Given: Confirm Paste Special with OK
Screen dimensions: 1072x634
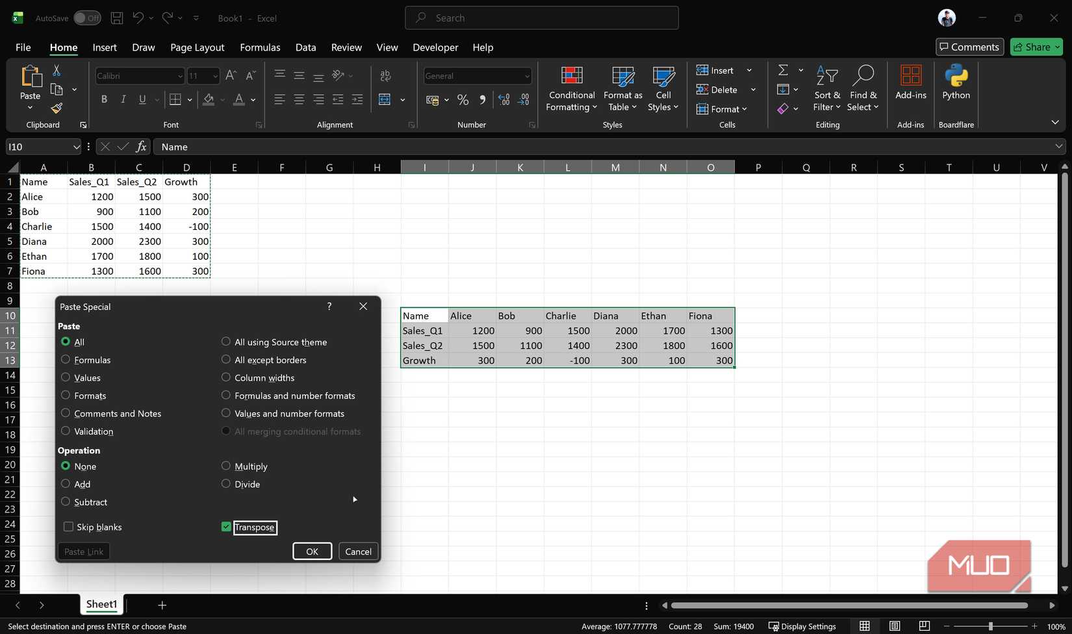Looking at the screenshot, I should (x=312, y=552).
